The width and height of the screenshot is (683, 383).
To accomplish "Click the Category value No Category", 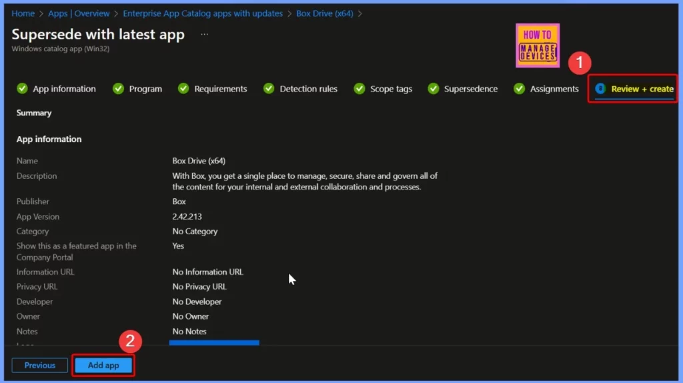I will pyautogui.click(x=195, y=232).
